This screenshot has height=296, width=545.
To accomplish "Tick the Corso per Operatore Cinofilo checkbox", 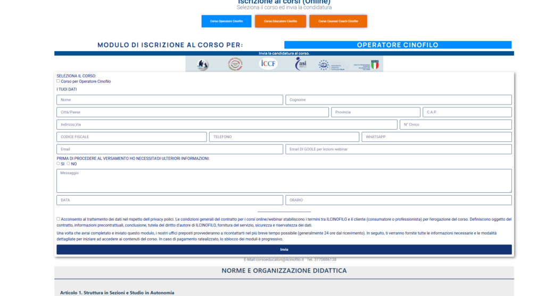I will (59, 81).
